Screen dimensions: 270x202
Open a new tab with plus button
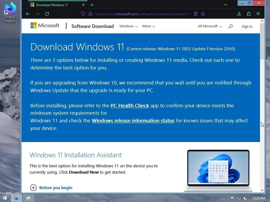[x=92, y=5]
